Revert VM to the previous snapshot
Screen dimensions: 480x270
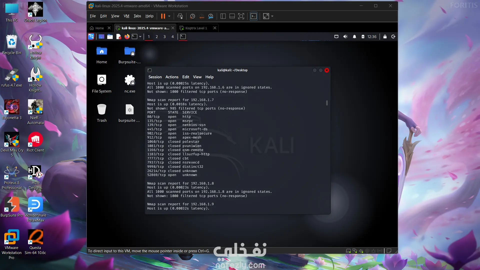(201, 16)
